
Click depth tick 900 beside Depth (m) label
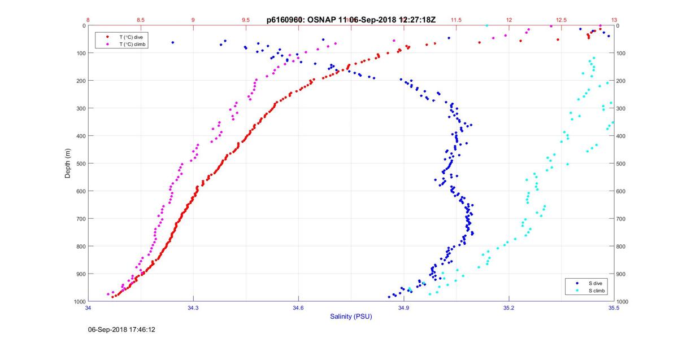coord(81,274)
